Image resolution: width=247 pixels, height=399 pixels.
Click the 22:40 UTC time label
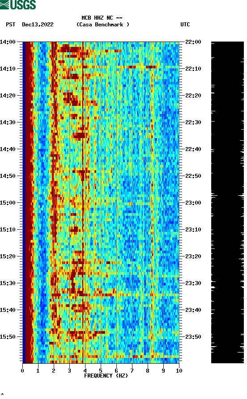193,149
